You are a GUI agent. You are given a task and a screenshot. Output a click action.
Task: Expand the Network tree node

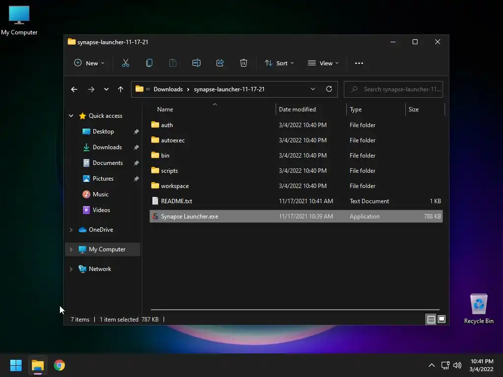71,269
